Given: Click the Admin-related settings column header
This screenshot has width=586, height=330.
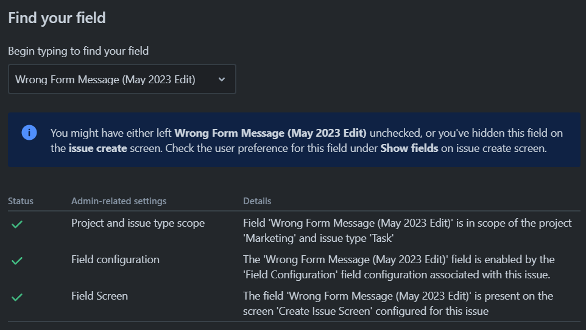Looking at the screenshot, I should pos(119,201).
